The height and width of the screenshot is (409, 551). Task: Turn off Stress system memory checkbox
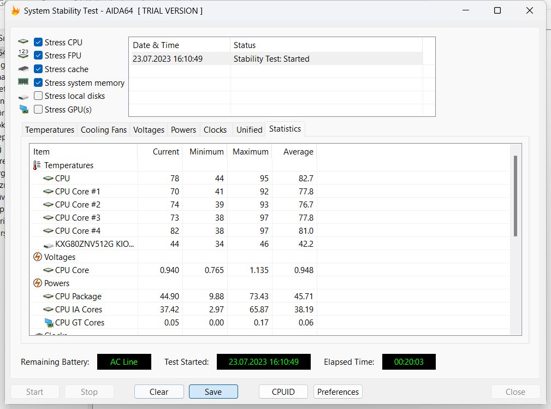(x=38, y=82)
